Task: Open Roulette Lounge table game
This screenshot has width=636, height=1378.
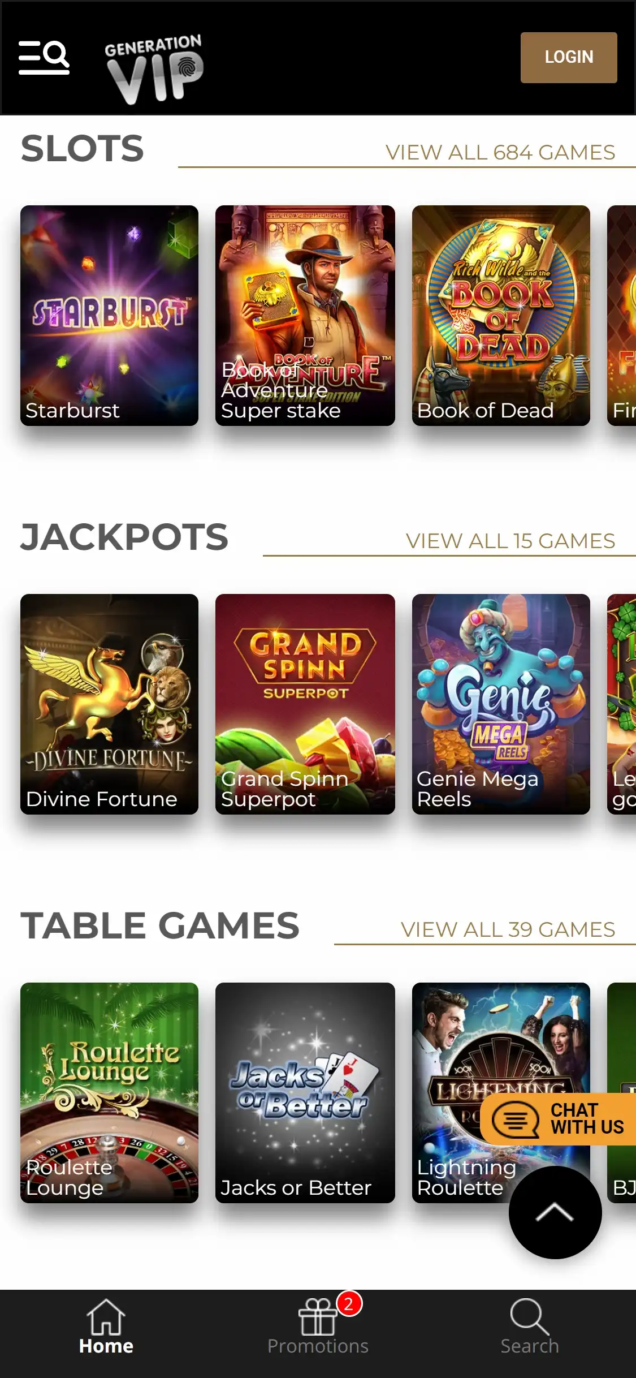Action: pos(109,1093)
